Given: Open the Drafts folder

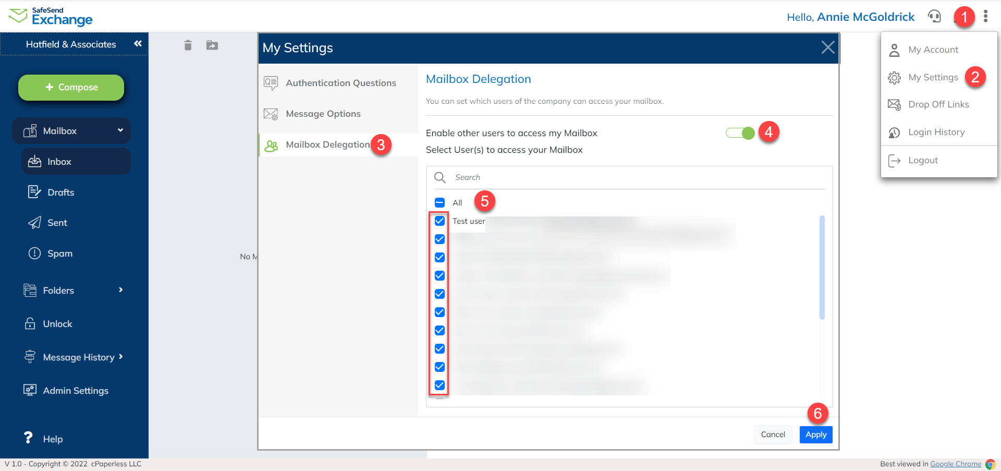Looking at the screenshot, I should pos(61,192).
